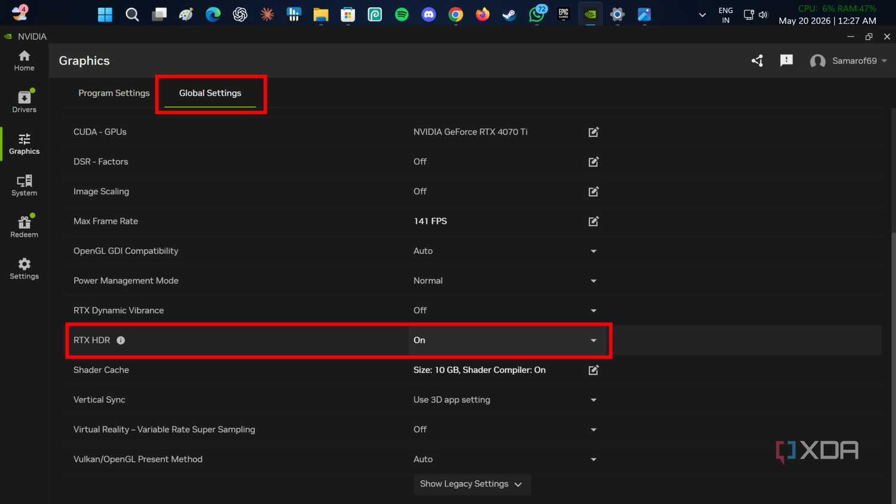Edit the Image Scaling setting
896x504 pixels.
point(593,192)
